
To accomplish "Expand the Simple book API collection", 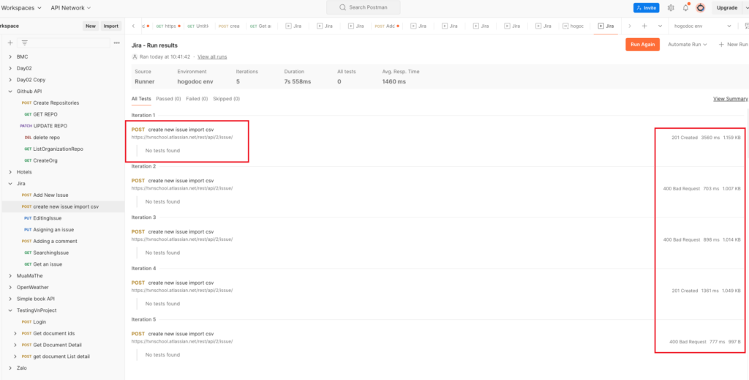I will pos(10,299).
